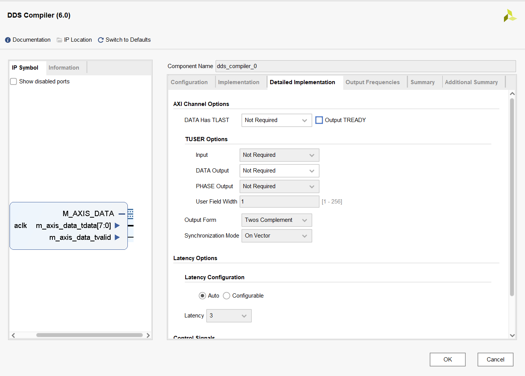Toggle the Output TREADY checkbox
Screen dimensions: 525x376
[x=319, y=120]
